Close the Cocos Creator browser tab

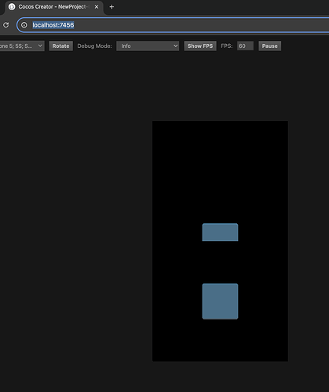[97, 7]
